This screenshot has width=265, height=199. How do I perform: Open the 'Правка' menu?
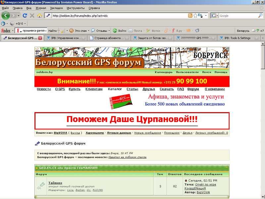[18, 8]
